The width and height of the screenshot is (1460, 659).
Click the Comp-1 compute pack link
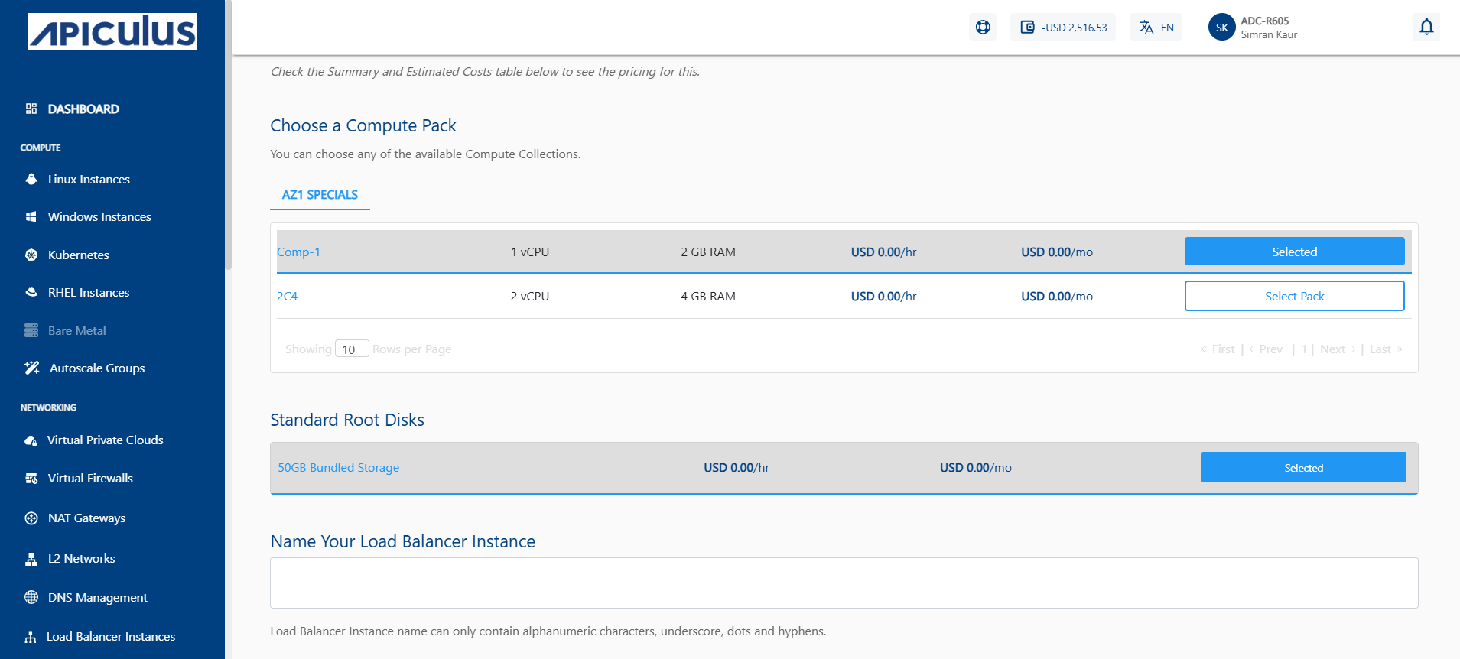pyautogui.click(x=298, y=252)
